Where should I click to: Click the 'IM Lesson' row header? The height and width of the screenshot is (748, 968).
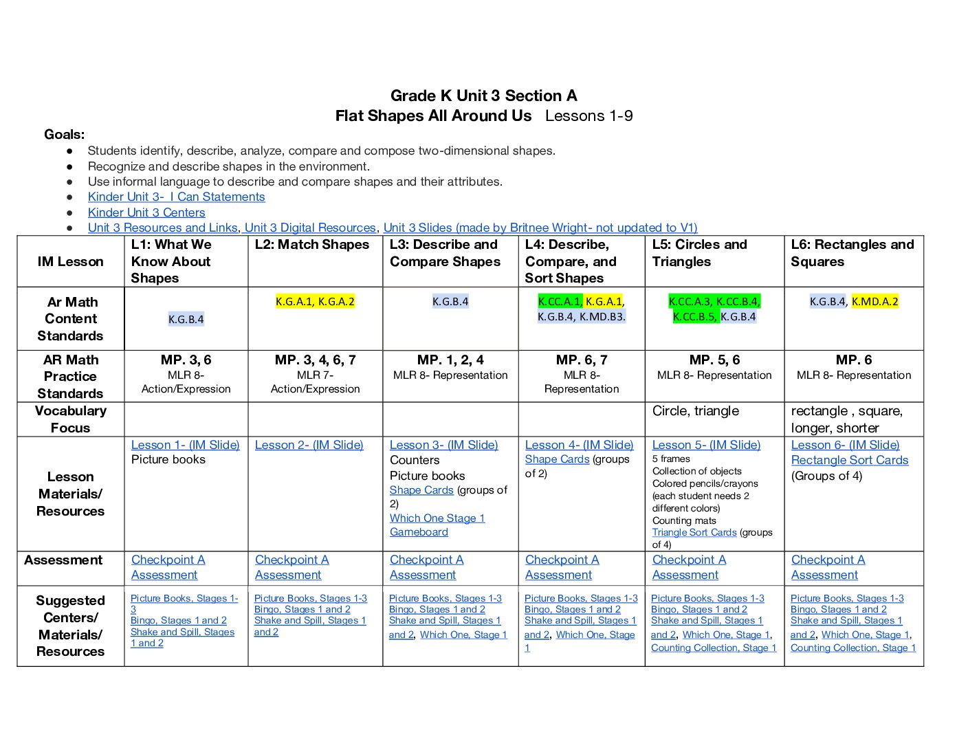pos(71,261)
